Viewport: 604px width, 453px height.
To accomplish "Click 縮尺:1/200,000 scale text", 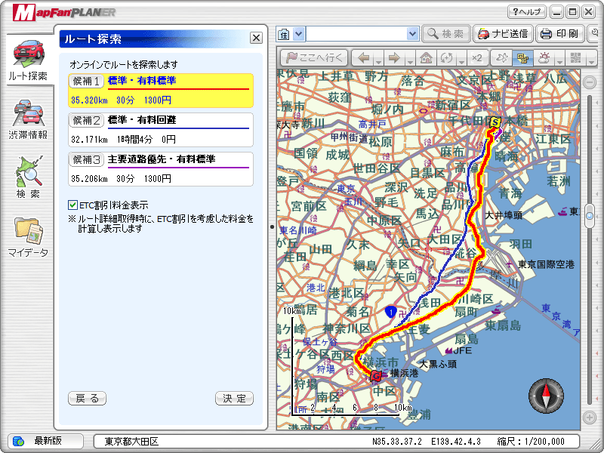I will (531, 442).
